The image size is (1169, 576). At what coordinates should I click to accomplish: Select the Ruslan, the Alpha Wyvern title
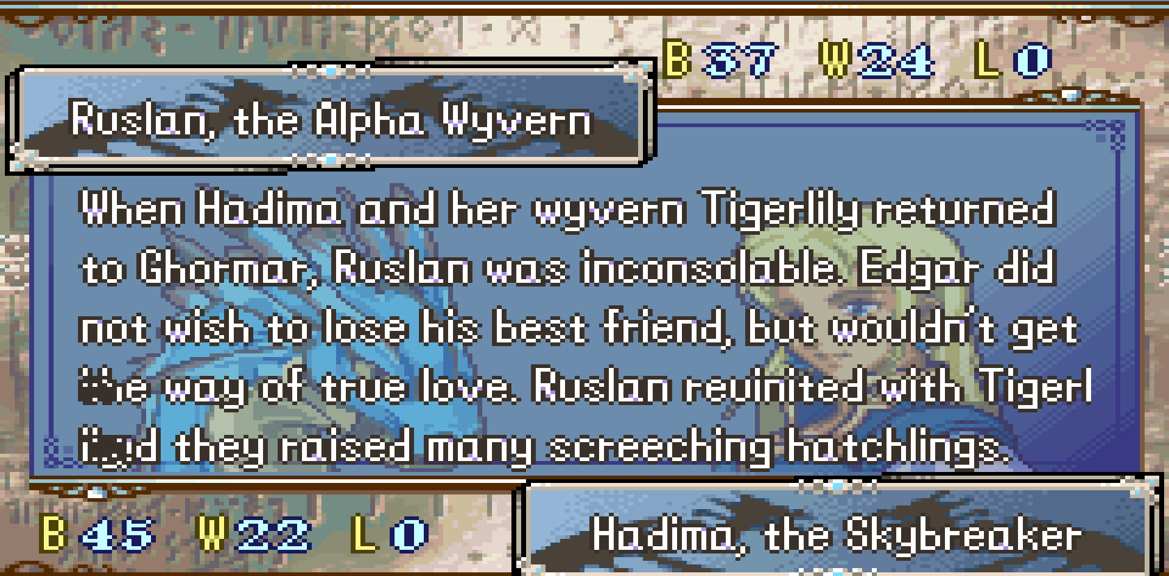tap(331, 119)
